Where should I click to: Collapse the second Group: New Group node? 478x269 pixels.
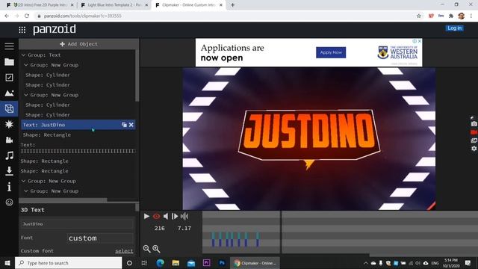26,95
